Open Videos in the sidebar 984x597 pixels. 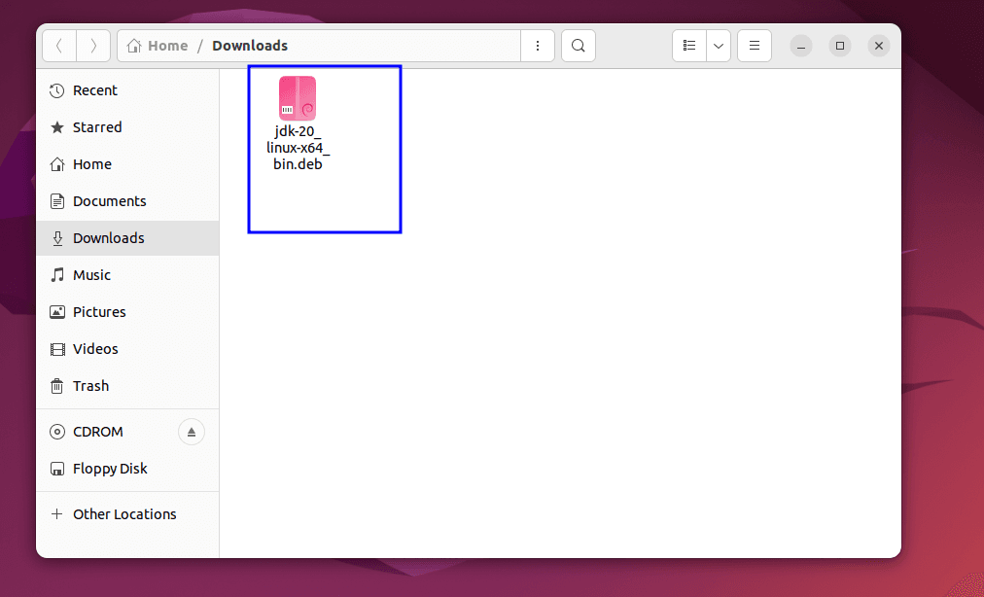[128, 349]
